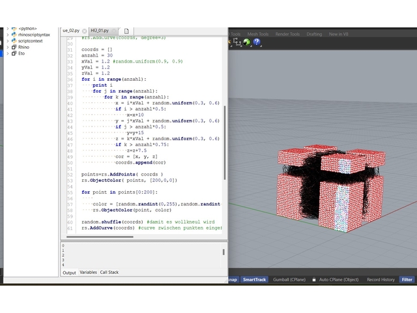417x313 pixels.
Task: Toggle SmartTrack in the status bar
Action: pyautogui.click(x=253, y=280)
